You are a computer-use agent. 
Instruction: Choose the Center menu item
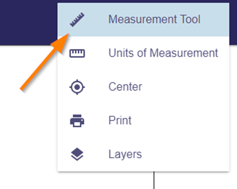[143, 87]
